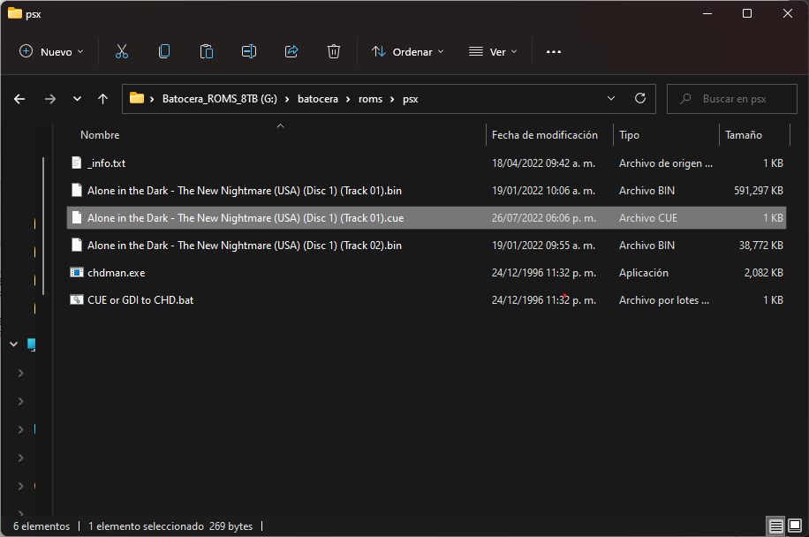Click psx in address path

point(410,99)
